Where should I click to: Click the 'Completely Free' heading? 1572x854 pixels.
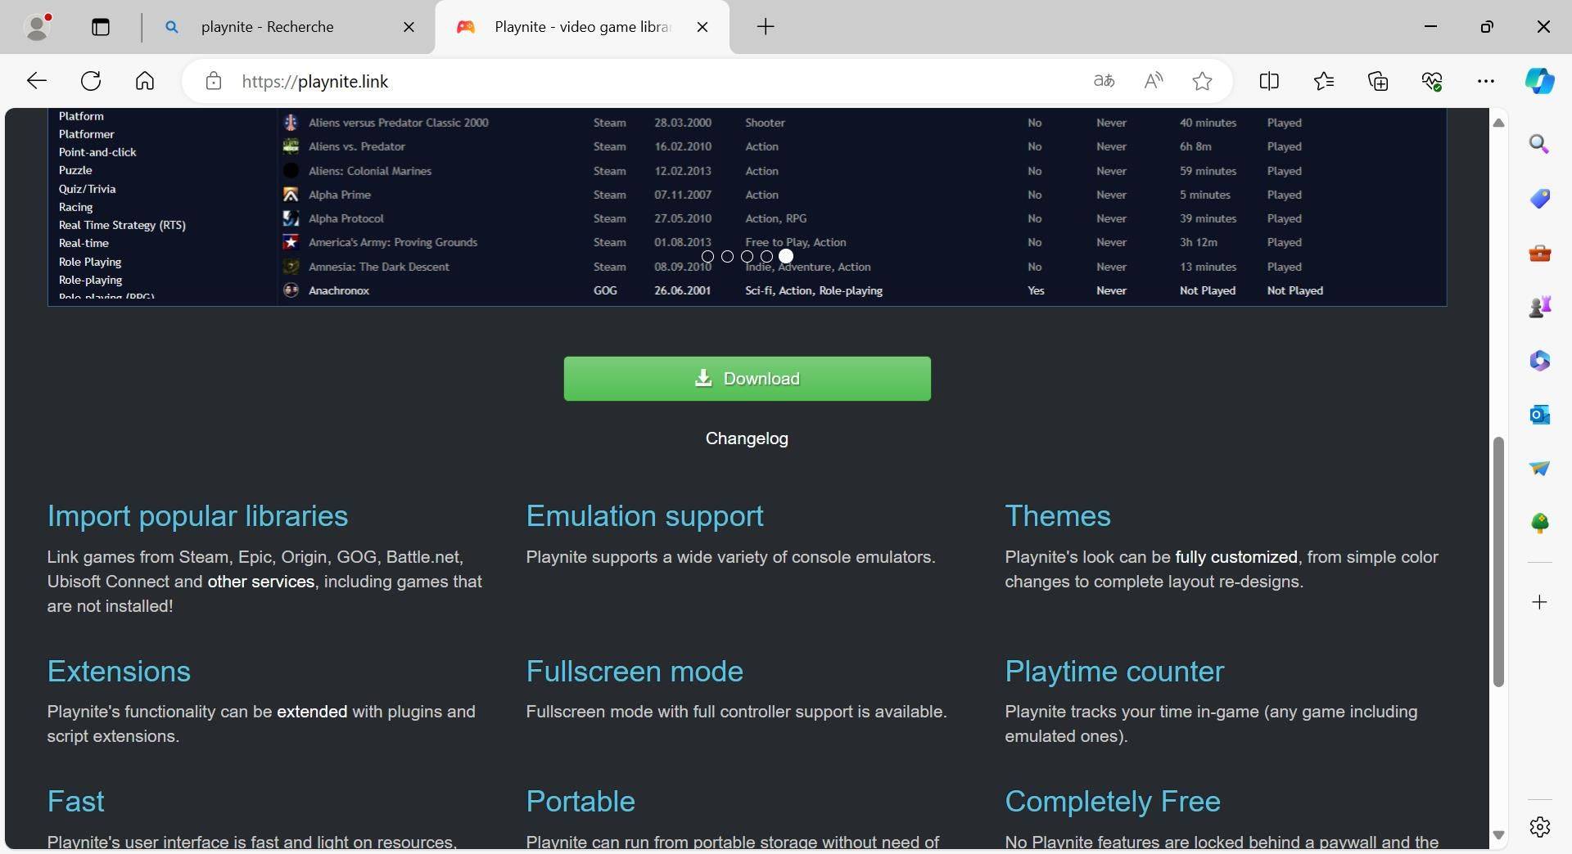click(1113, 802)
